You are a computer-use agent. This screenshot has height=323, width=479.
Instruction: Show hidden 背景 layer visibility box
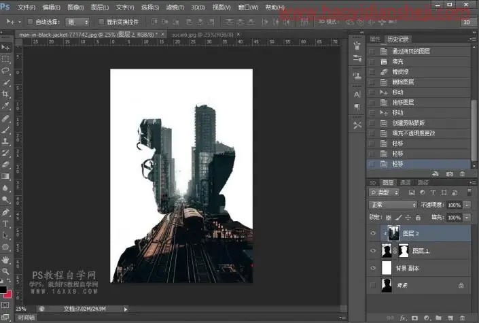(373, 285)
